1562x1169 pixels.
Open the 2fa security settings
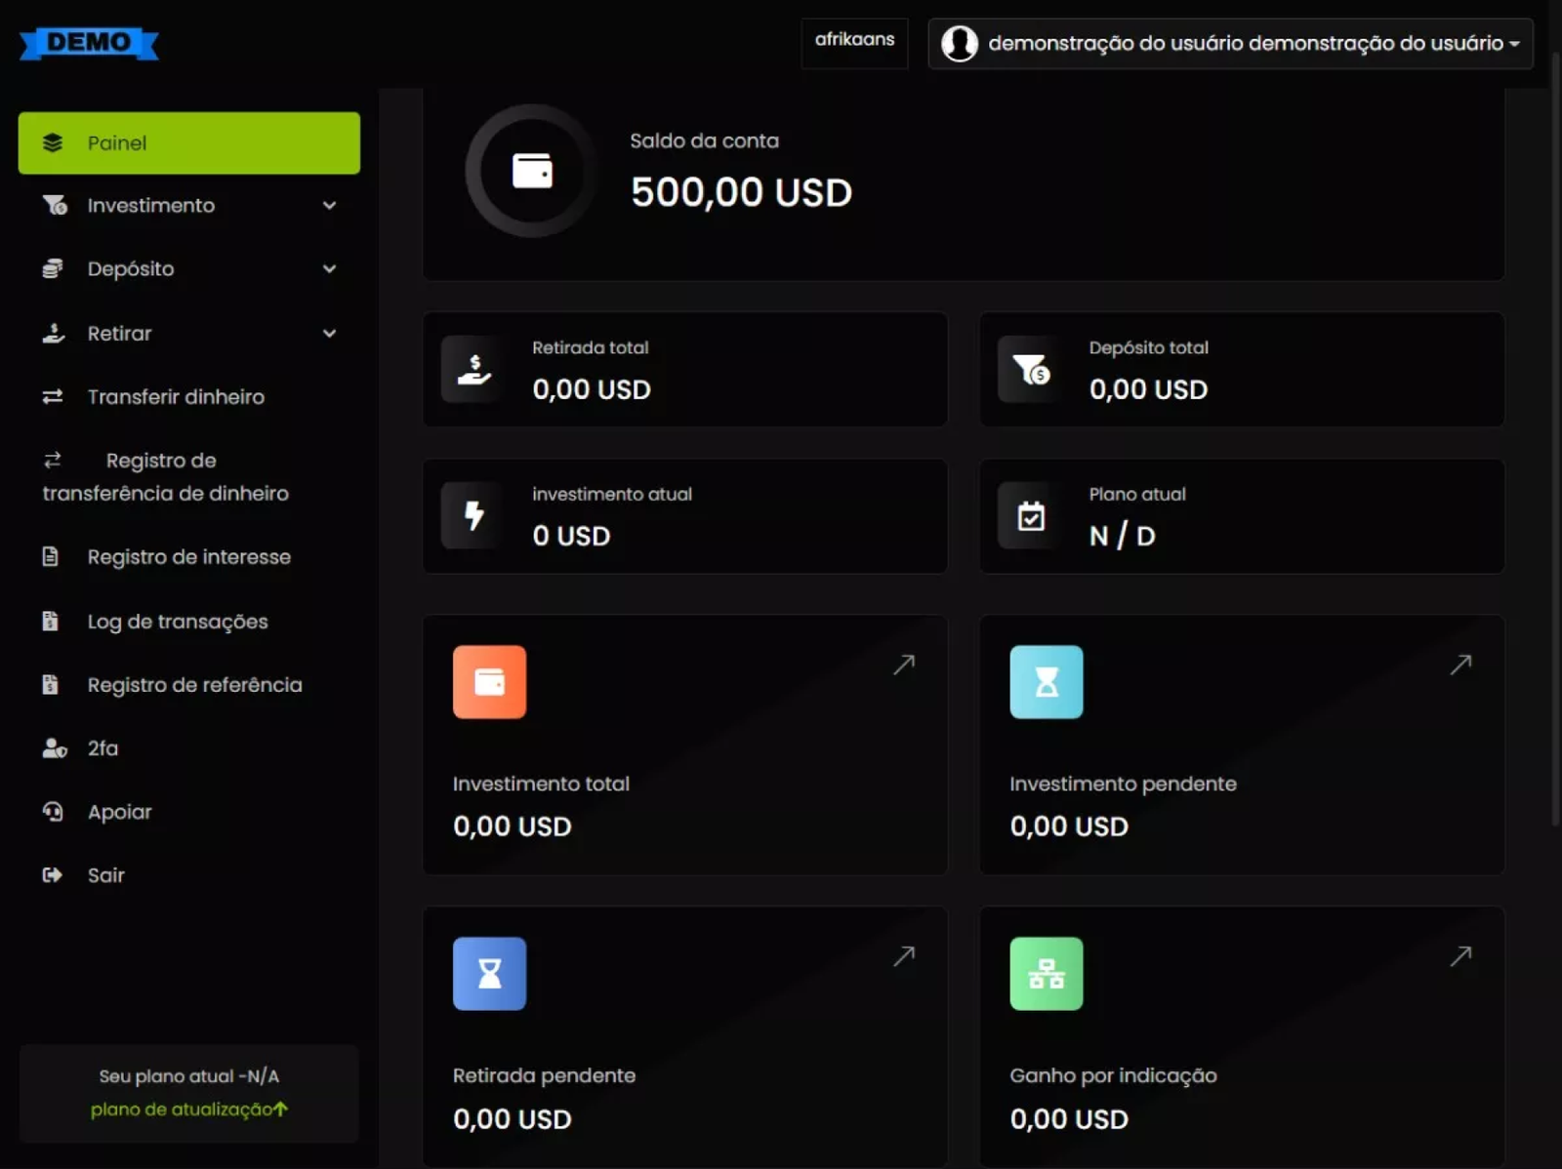tap(103, 748)
